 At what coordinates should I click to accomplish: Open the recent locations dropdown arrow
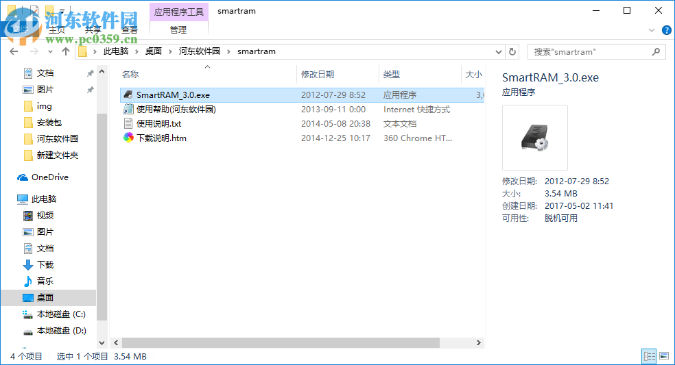50,51
